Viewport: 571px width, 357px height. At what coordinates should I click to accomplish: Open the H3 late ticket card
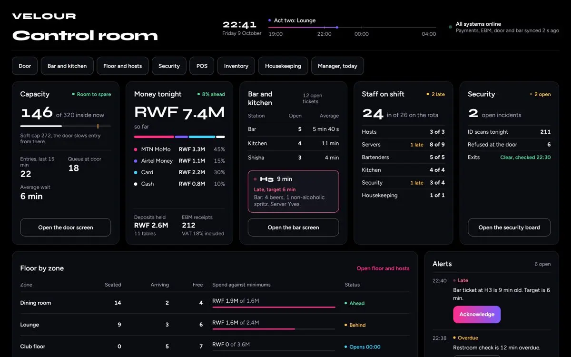(294, 191)
